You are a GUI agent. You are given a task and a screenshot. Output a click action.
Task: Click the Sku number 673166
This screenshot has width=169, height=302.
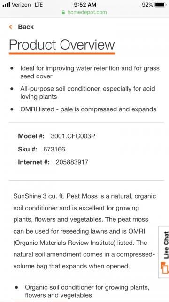click(x=54, y=149)
